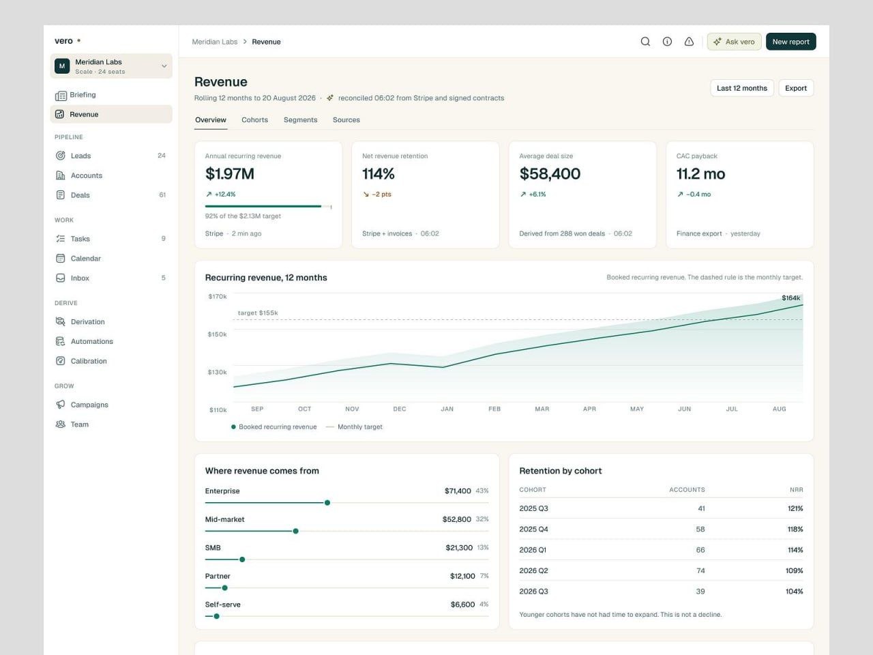Click the Mid-market revenue share slider dot
The width and height of the screenshot is (873, 655).
pyautogui.click(x=295, y=531)
